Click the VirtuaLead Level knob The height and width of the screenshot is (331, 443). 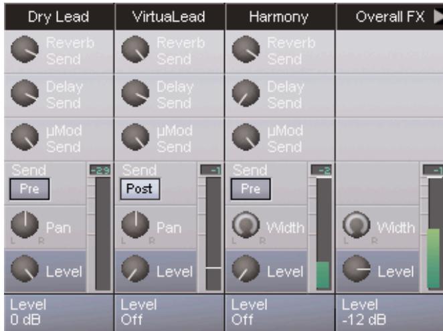[x=135, y=269]
